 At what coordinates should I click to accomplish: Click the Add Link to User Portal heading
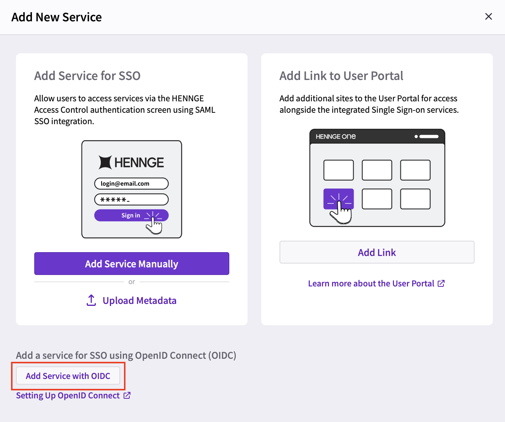point(341,76)
